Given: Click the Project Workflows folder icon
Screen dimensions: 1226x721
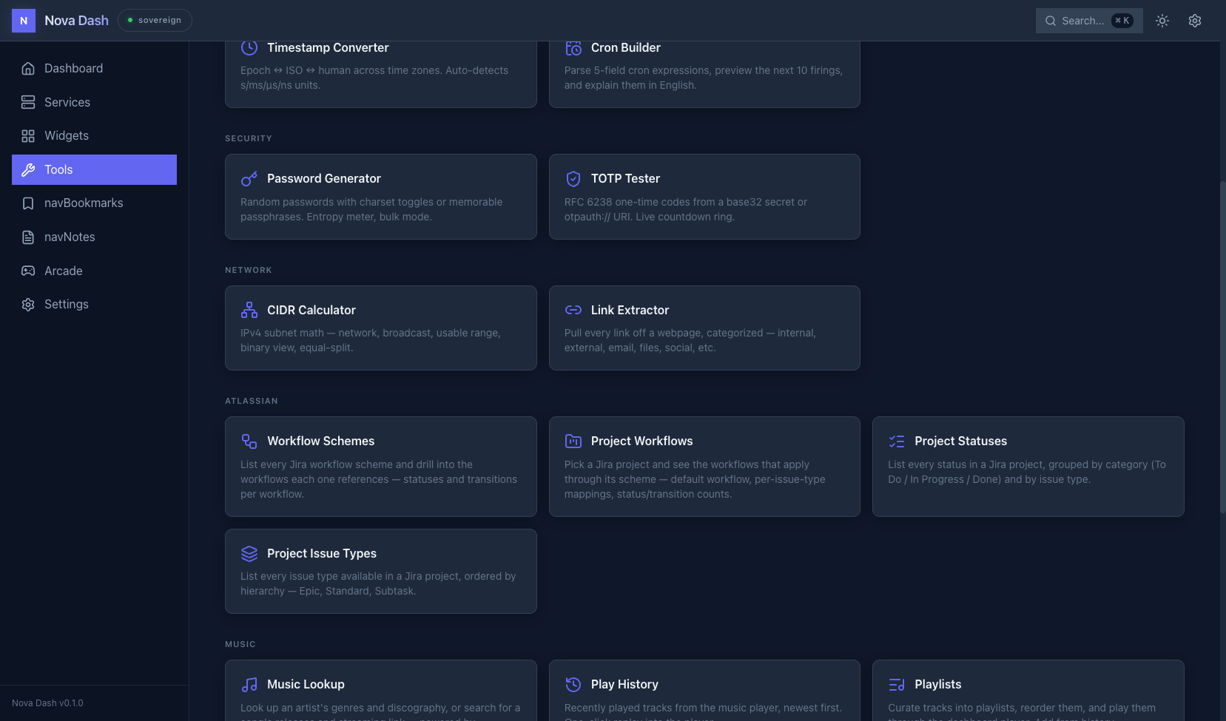Looking at the screenshot, I should click(x=573, y=441).
